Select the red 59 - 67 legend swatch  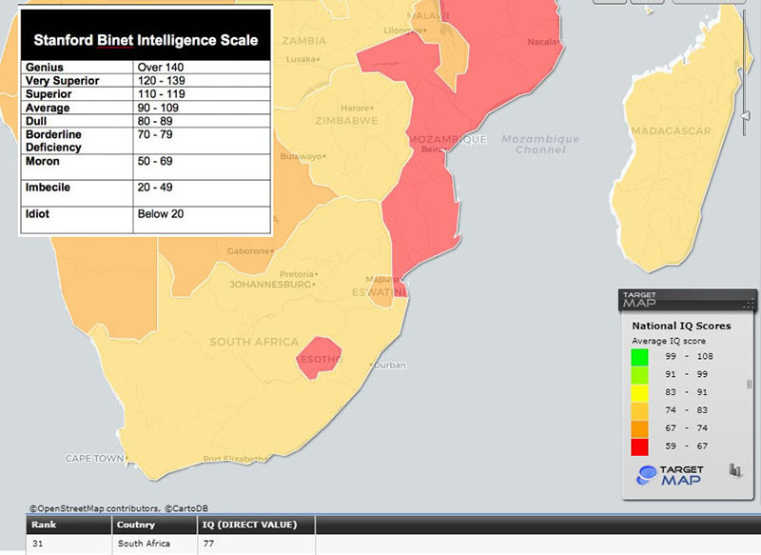pos(638,447)
